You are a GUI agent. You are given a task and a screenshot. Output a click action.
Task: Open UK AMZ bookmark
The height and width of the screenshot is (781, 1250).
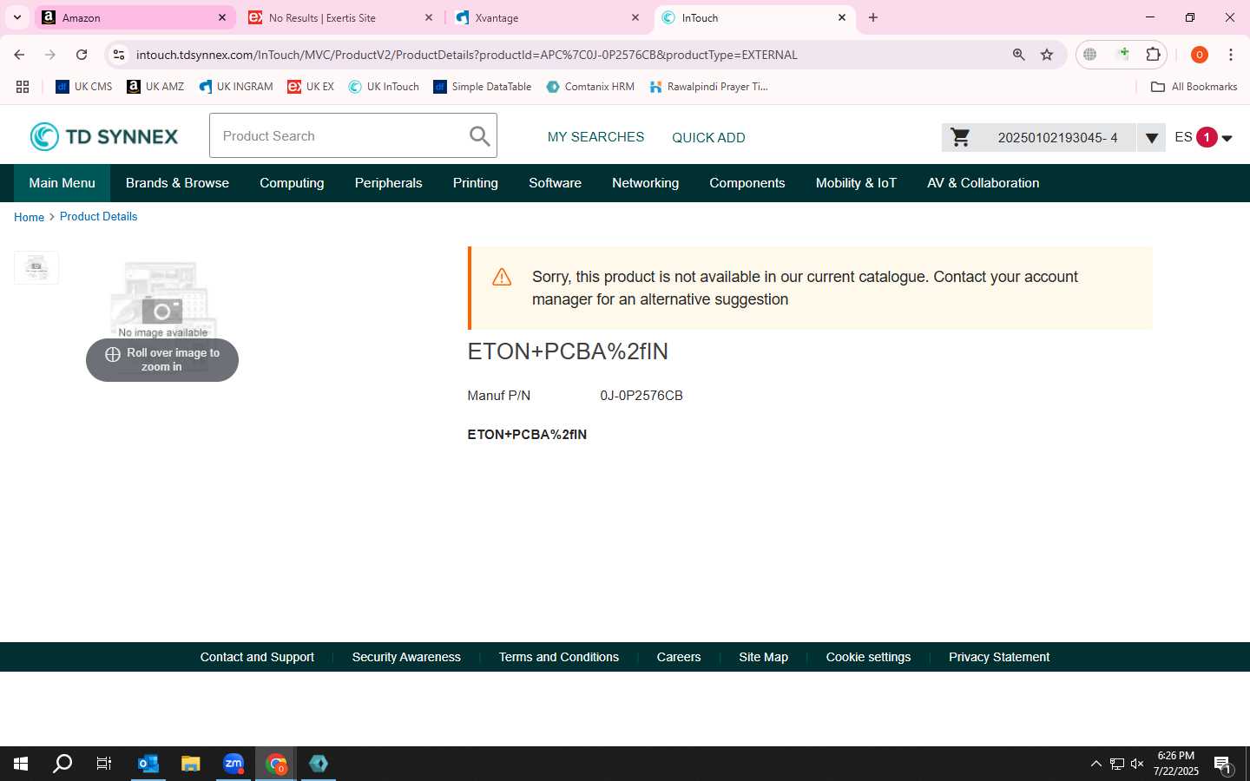[155, 87]
